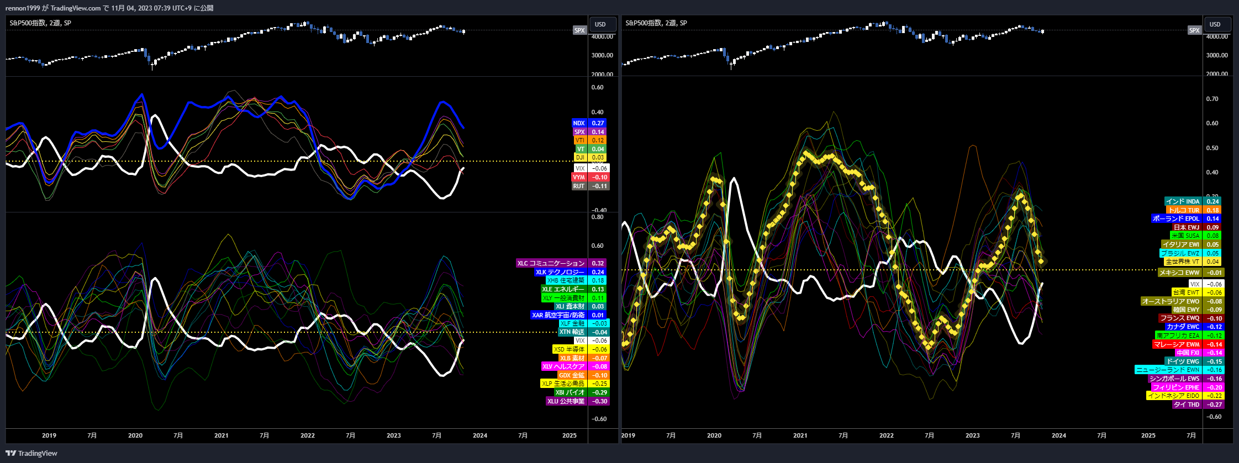Screen dimensions: 1239x463
Task: Click the TradingView logo at the bottom
Action: point(31,453)
